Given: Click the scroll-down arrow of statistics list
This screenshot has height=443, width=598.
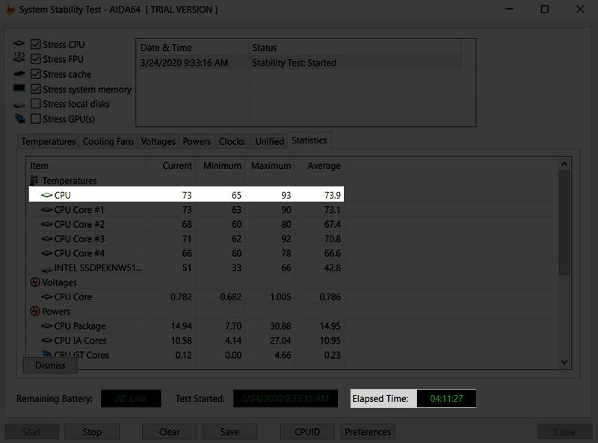Looking at the screenshot, I should 564,362.
